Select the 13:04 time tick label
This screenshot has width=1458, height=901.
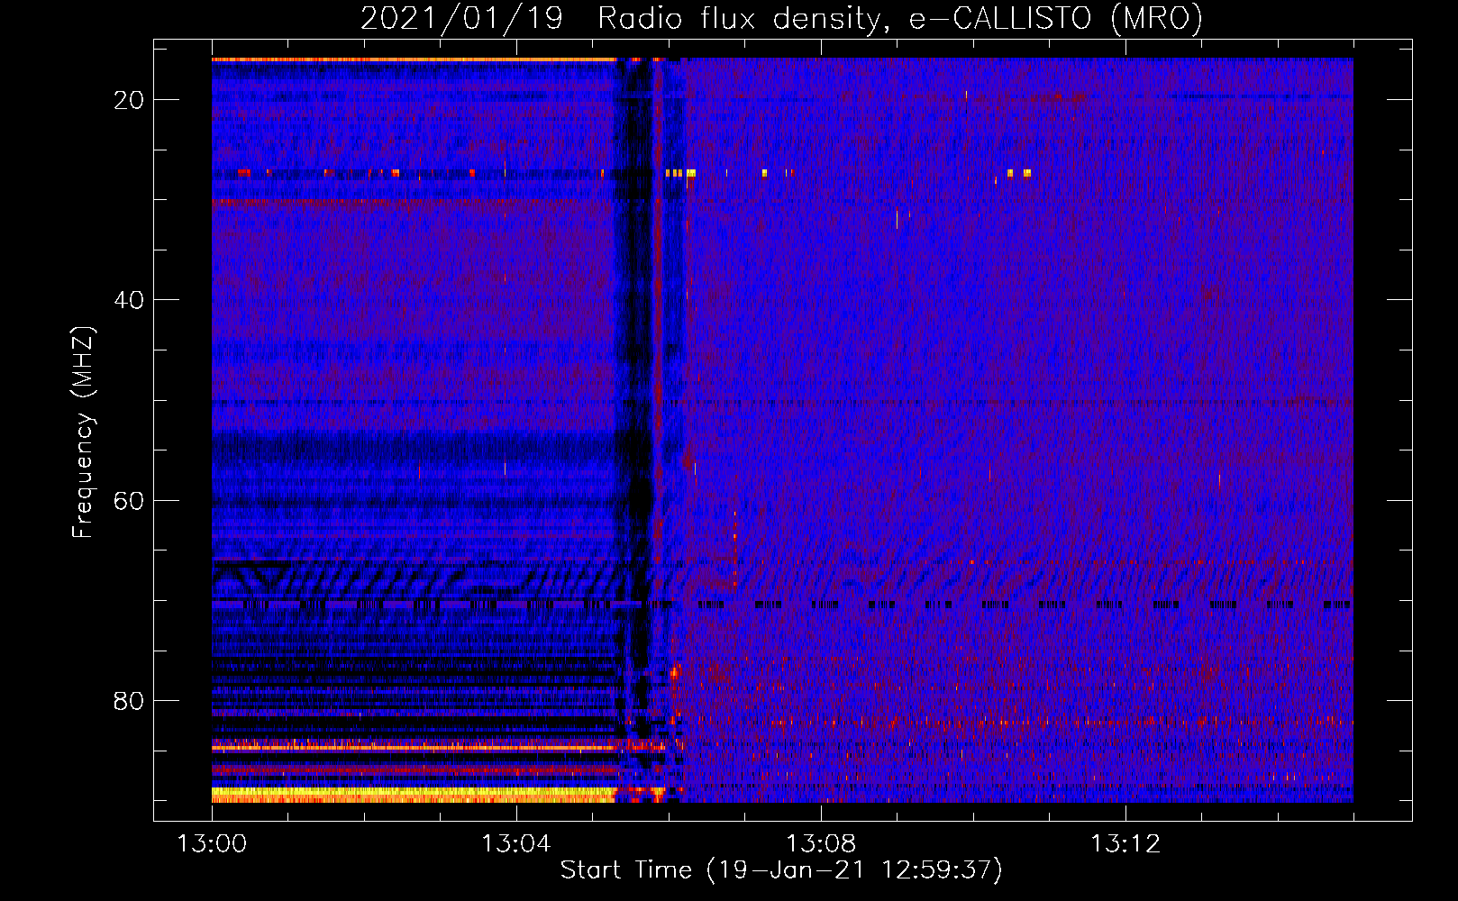click(515, 844)
